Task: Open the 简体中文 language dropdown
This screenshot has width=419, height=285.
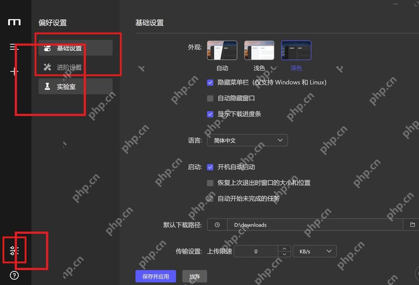Action: pos(248,140)
